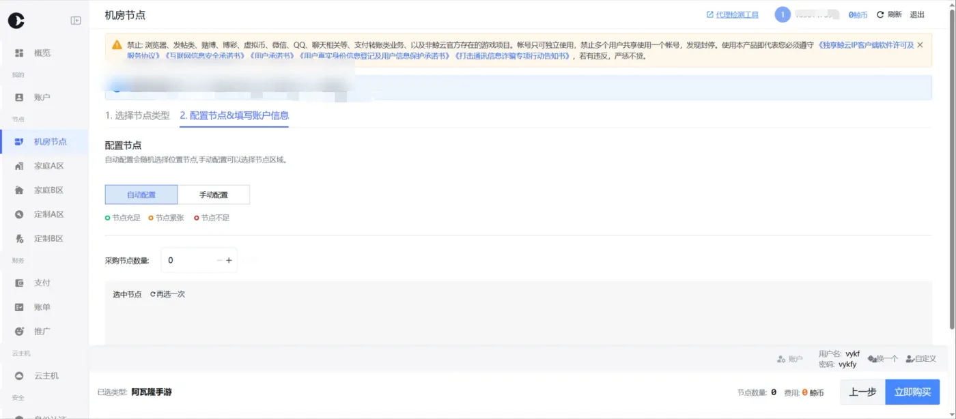Open the 支付 wallet icon
Image resolution: width=956 pixels, height=419 pixels.
click(x=19, y=283)
